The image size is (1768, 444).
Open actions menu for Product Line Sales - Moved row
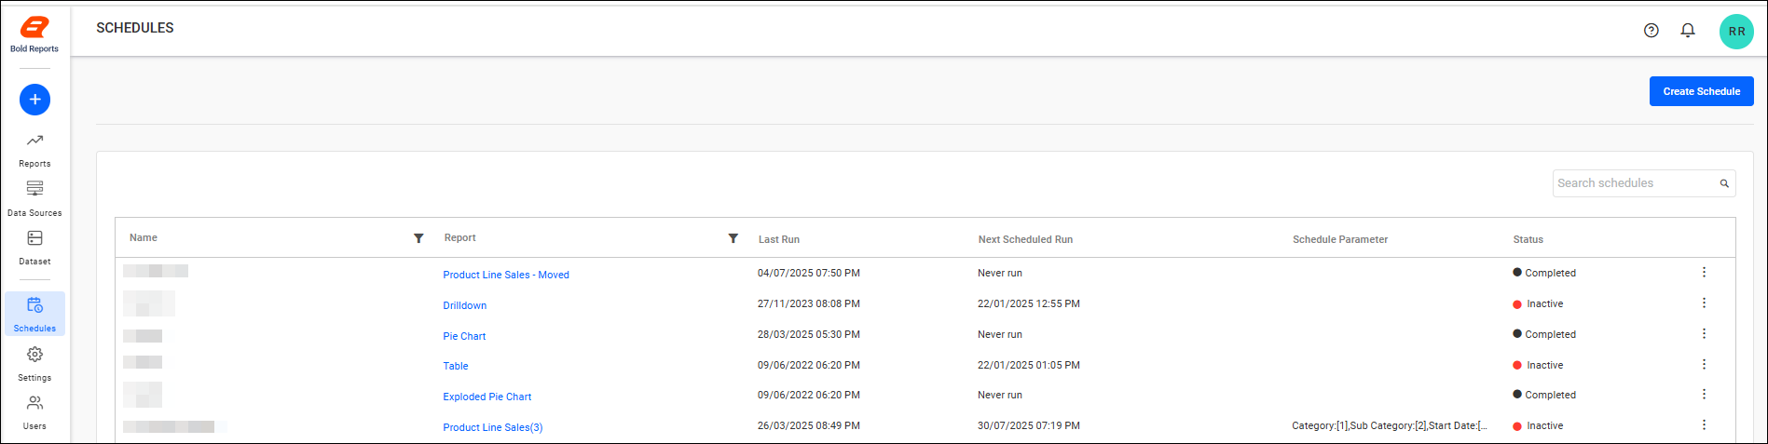(1704, 272)
